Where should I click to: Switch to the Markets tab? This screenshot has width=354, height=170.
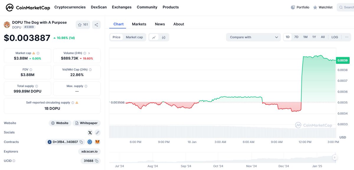pyautogui.click(x=139, y=24)
